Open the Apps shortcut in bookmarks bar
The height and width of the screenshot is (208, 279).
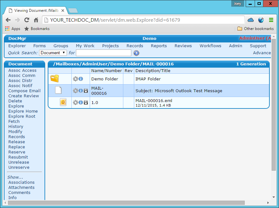[12, 29]
